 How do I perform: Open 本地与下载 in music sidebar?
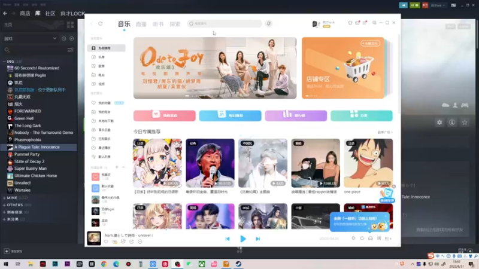click(x=107, y=121)
